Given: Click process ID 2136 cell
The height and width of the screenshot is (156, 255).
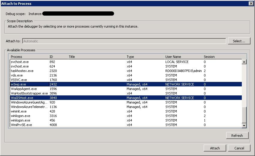Looking at the screenshot, I should click(x=53, y=75).
